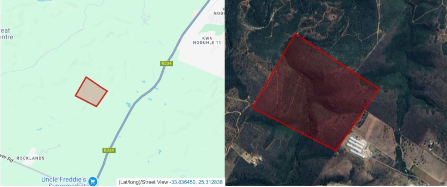Click the white poultry sheds on satellite image
This screenshot has height=187, width=447.
pos(356,146)
